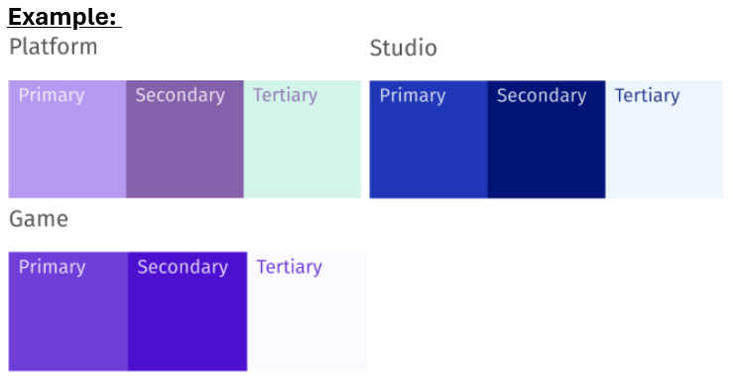Viewport: 733px width, 378px height.
Task: Select the Studio Primary blue swatch
Action: 428,140
